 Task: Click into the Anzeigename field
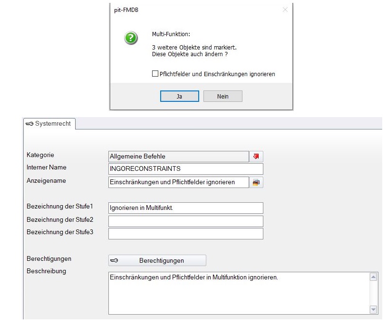click(x=178, y=182)
